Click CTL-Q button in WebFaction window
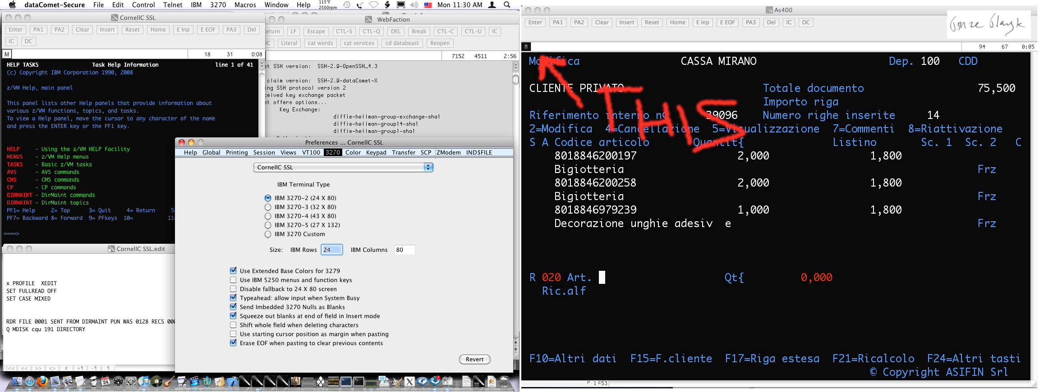 pyautogui.click(x=372, y=32)
